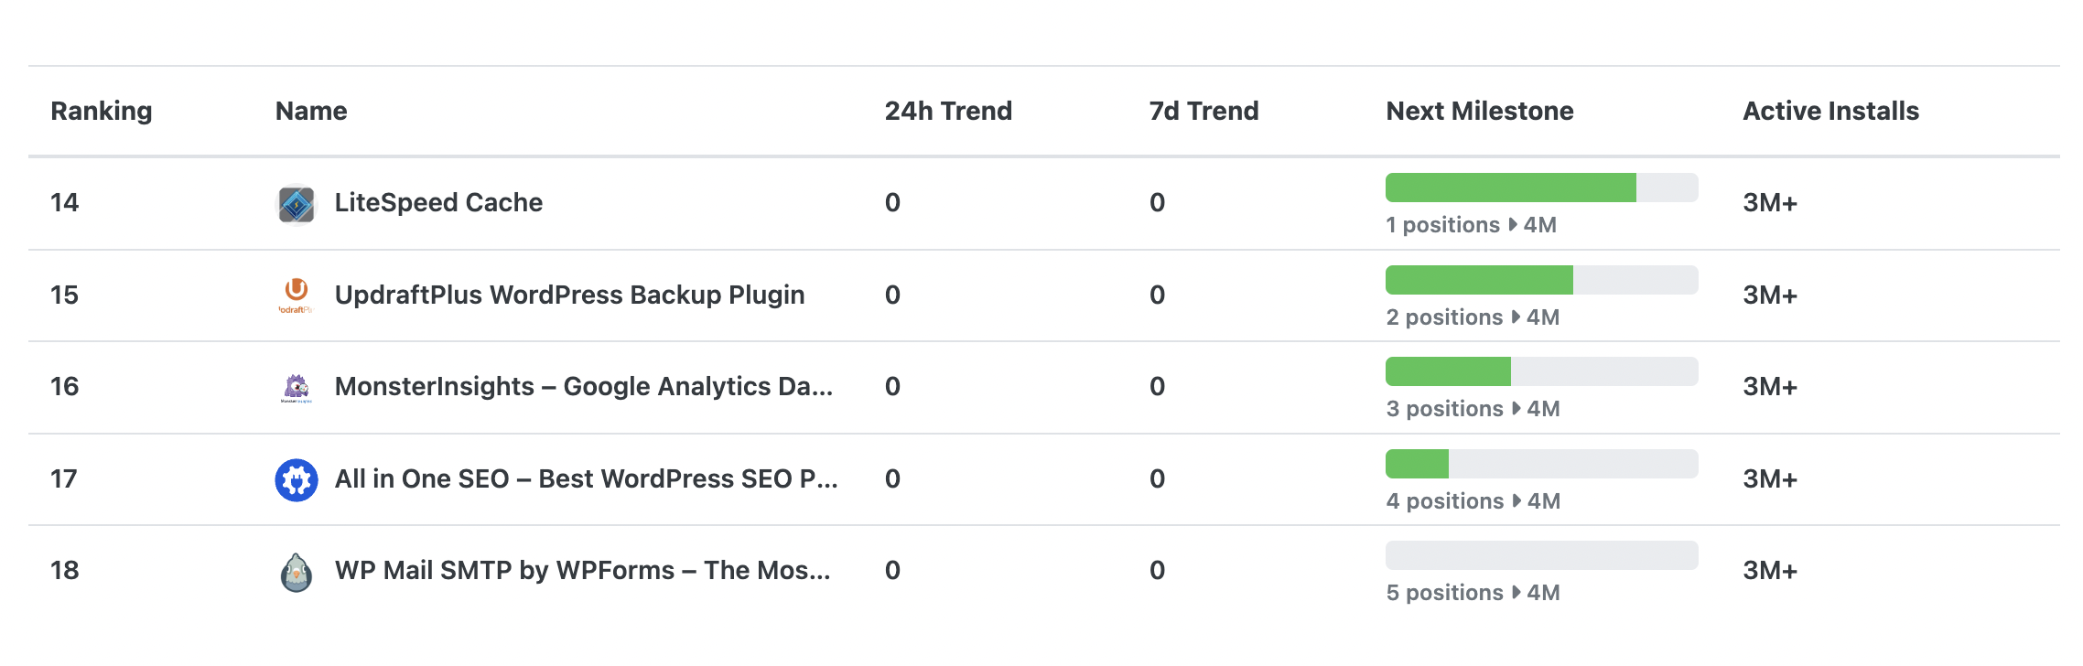This screenshot has height=666, width=2083.
Task: Click the empty WP Mail SMTP progress bar
Action: (1541, 555)
